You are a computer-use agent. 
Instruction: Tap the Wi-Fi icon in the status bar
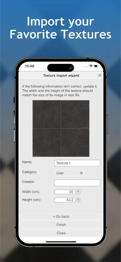(x=91, y=66)
